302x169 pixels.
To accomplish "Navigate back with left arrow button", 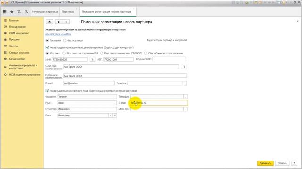I will coord(59,22).
